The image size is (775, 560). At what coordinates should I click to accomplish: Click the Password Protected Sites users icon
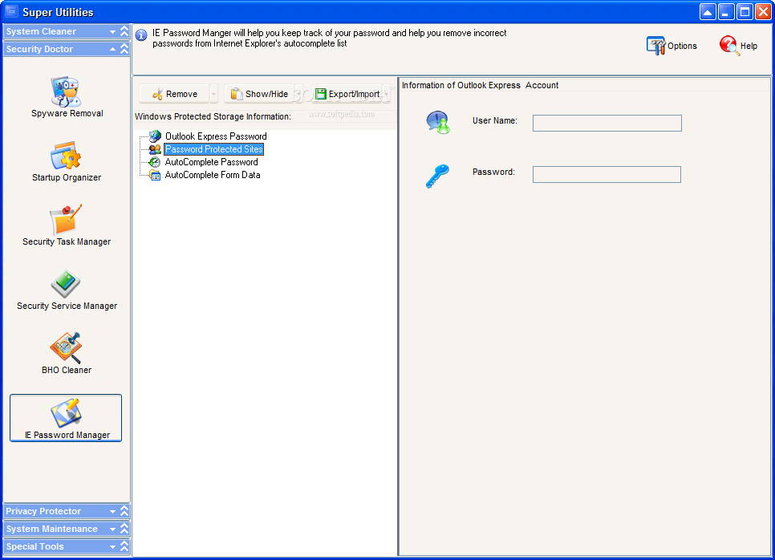(x=155, y=148)
